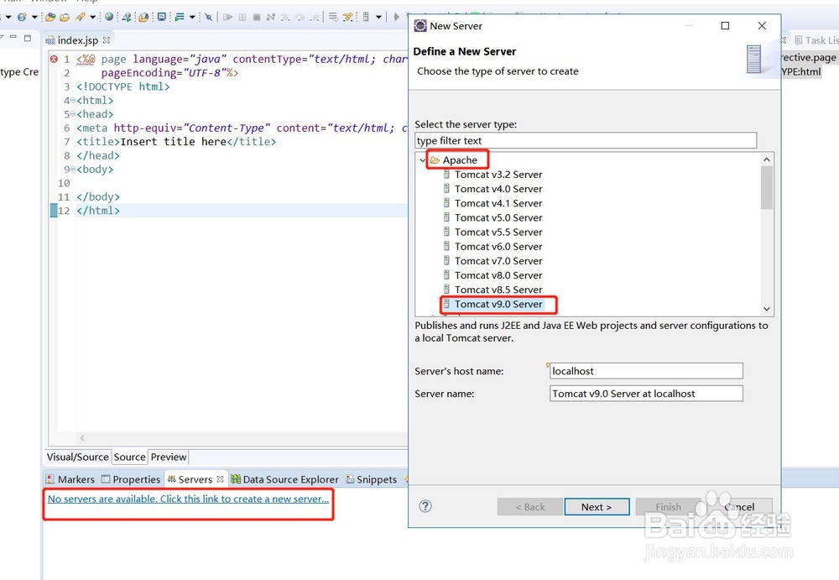
Task: Maximize the left side panel
Action: point(28,38)
